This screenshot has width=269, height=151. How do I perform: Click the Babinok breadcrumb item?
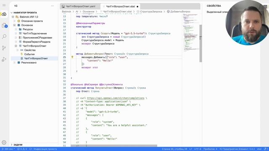(x=66, y=11)
